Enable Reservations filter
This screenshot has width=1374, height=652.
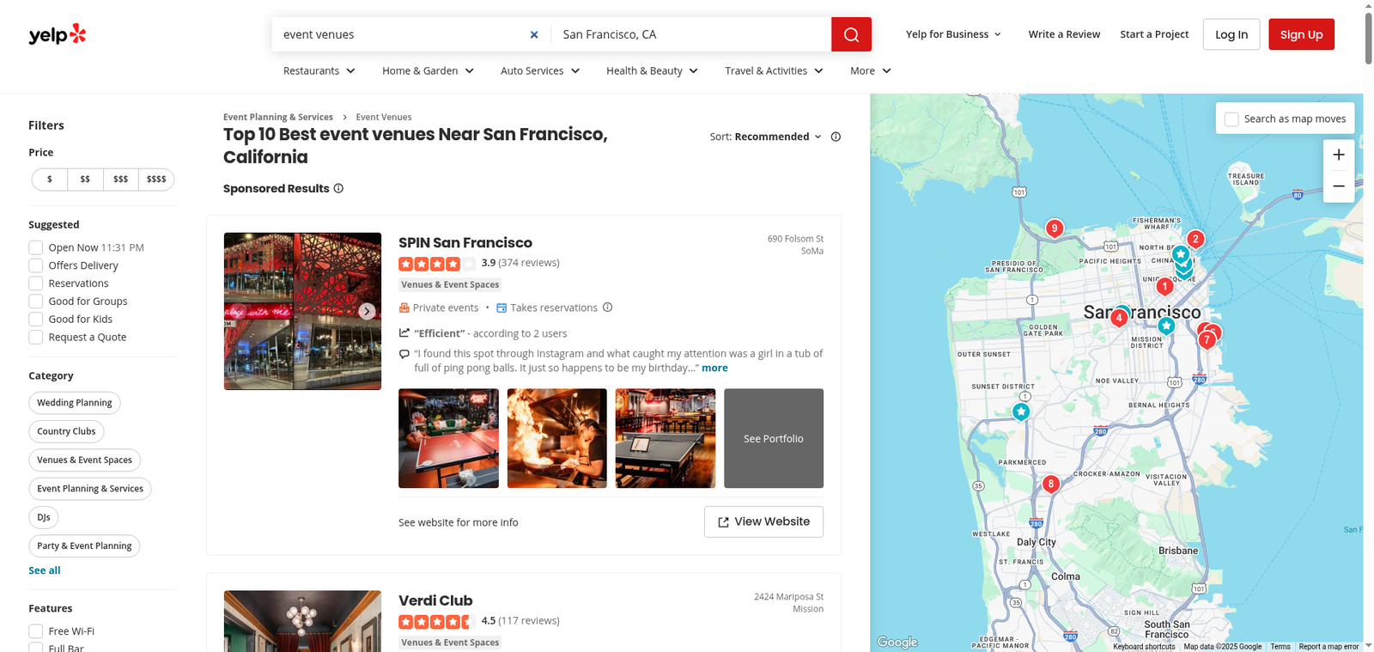pos(36,283)
